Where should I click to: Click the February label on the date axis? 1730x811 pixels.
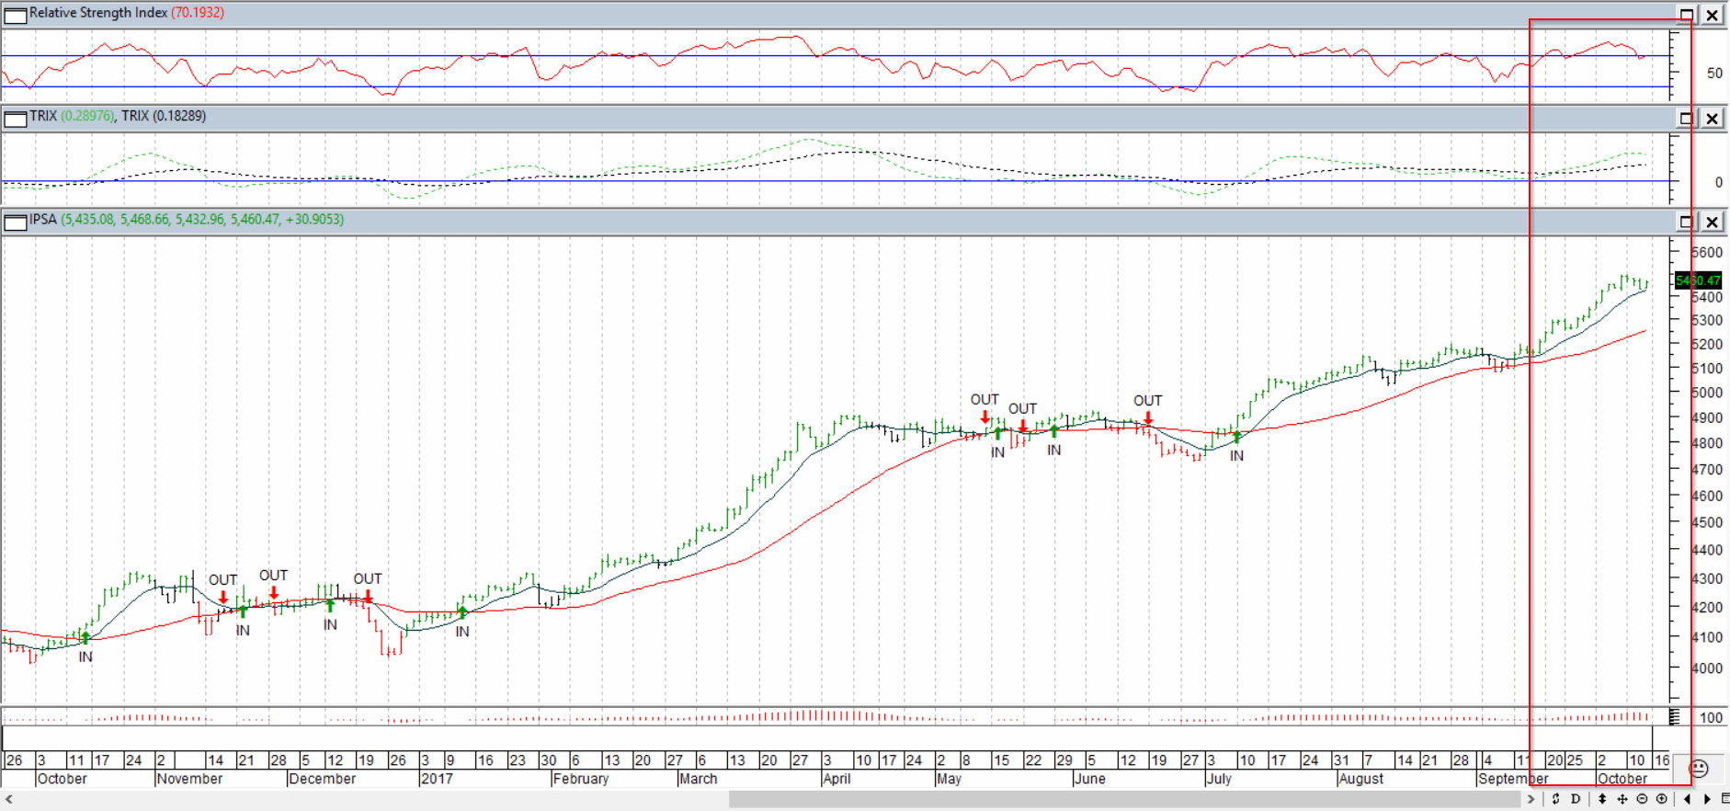tap(581, 779)
